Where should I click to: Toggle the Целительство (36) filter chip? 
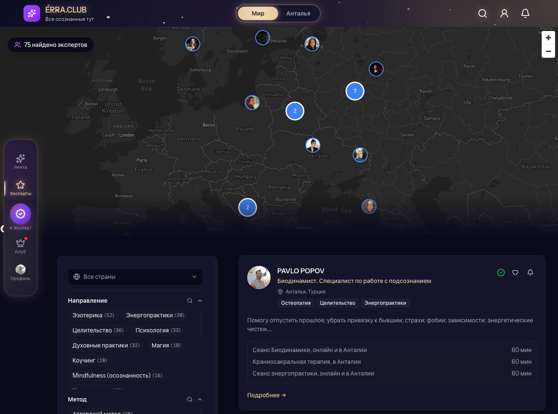coord(98,330)
